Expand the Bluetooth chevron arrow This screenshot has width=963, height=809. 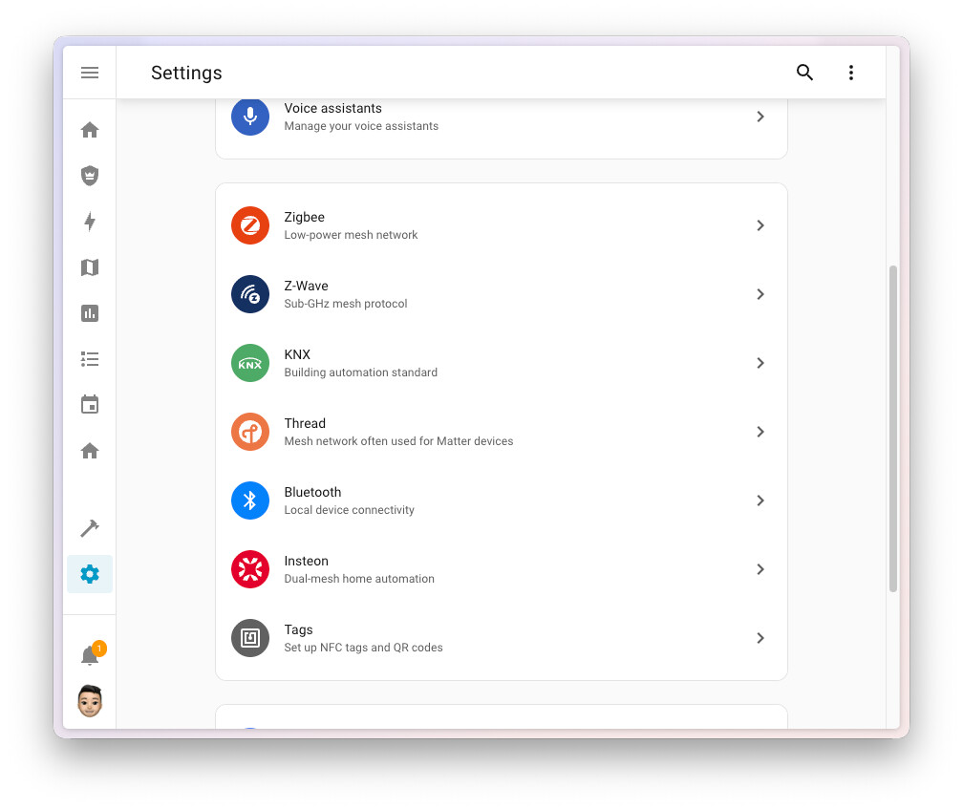[760, 500]
